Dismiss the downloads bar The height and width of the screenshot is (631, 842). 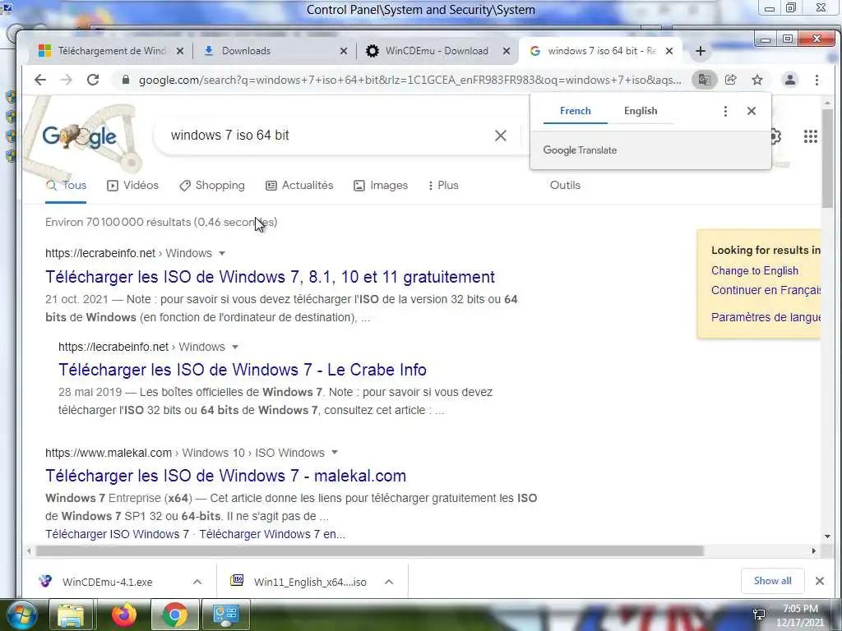point(820,581)
